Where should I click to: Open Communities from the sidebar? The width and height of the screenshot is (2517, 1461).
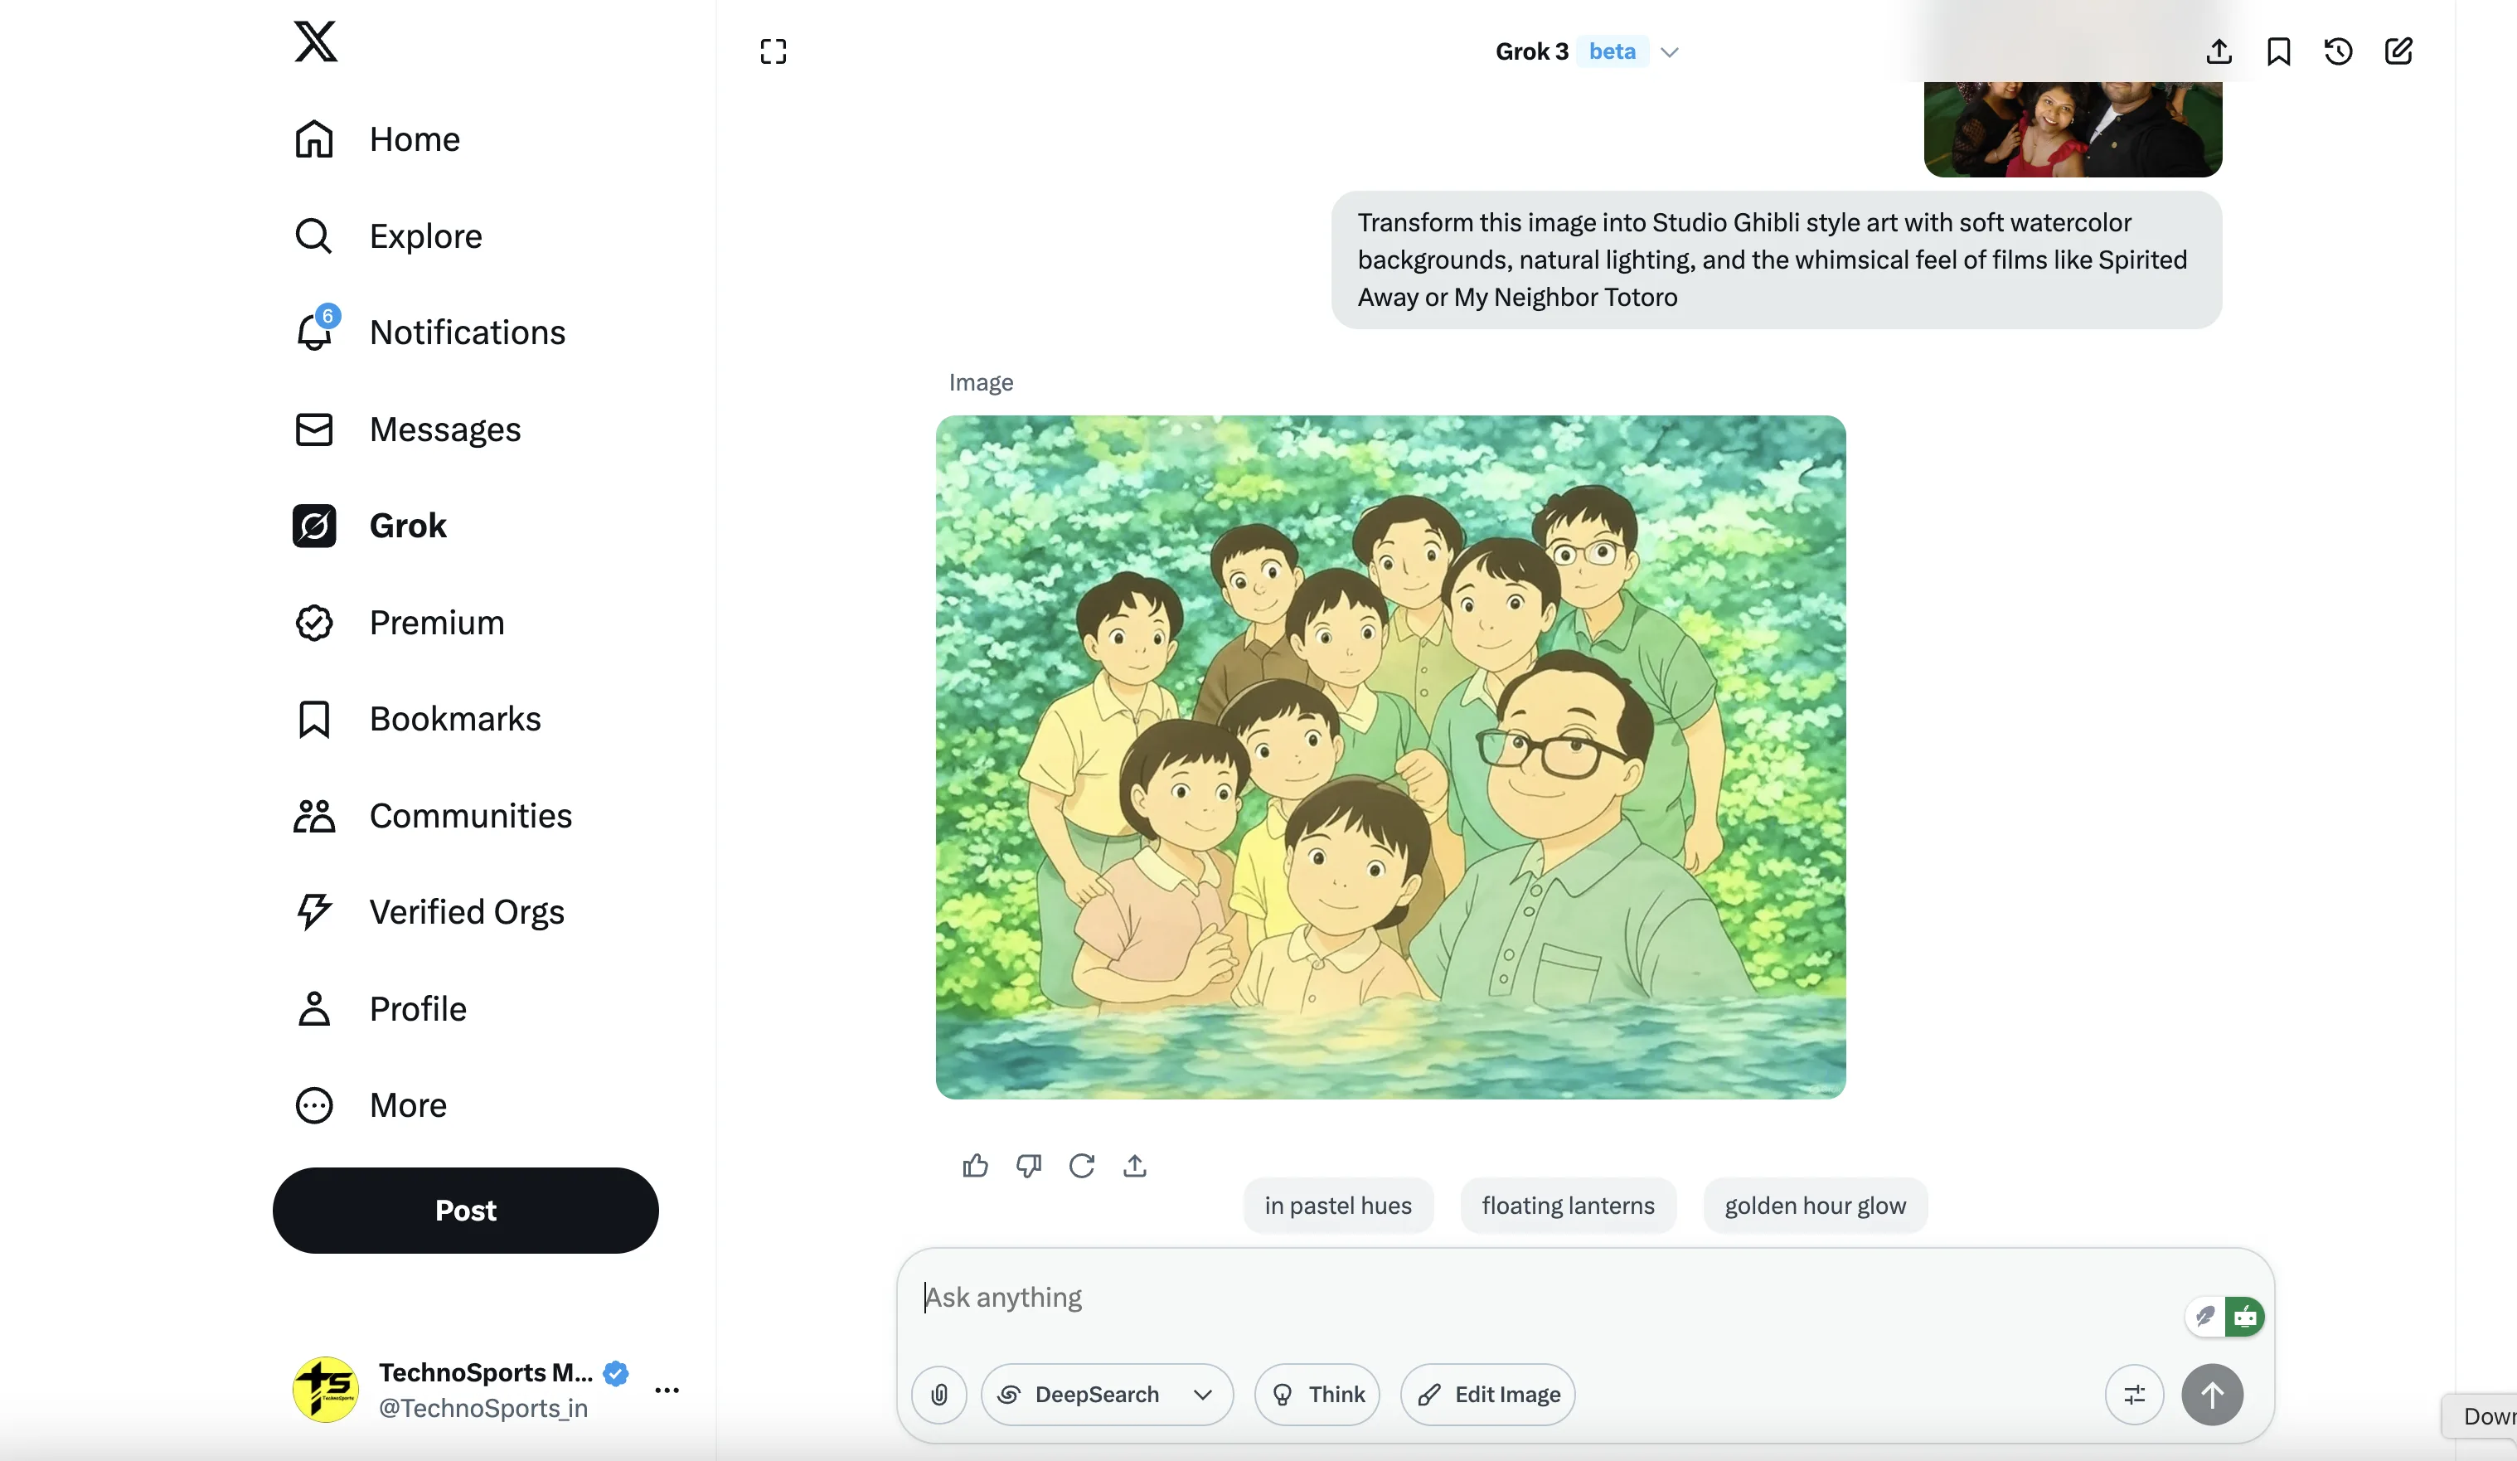469,816
